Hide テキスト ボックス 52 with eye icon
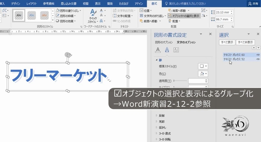 [258, 59]
